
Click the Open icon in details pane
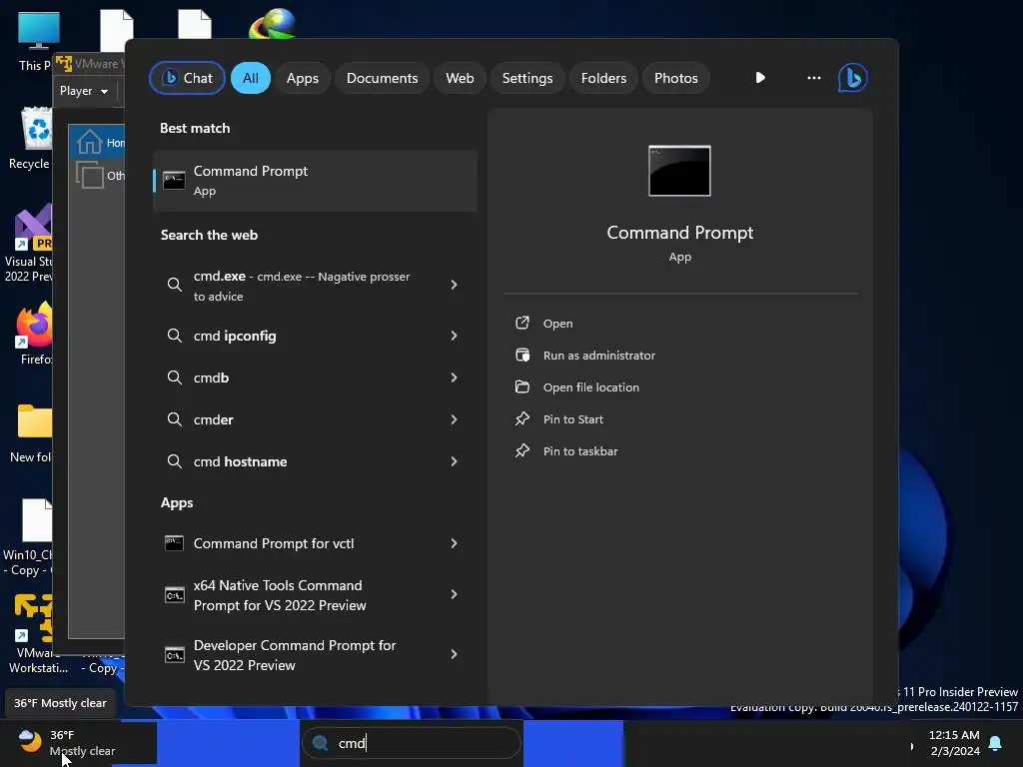521,323
